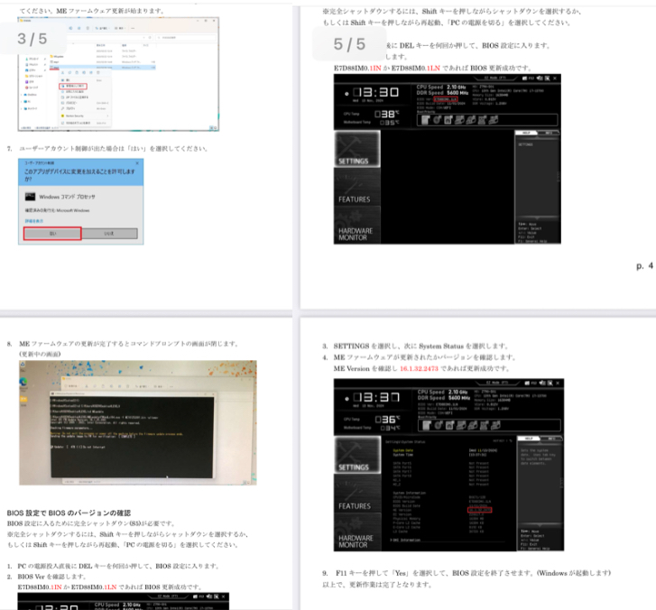
Task: Click step 7 text about ユーザーアカウント制御
Action: pyautogui.click(x=107, y=149)
